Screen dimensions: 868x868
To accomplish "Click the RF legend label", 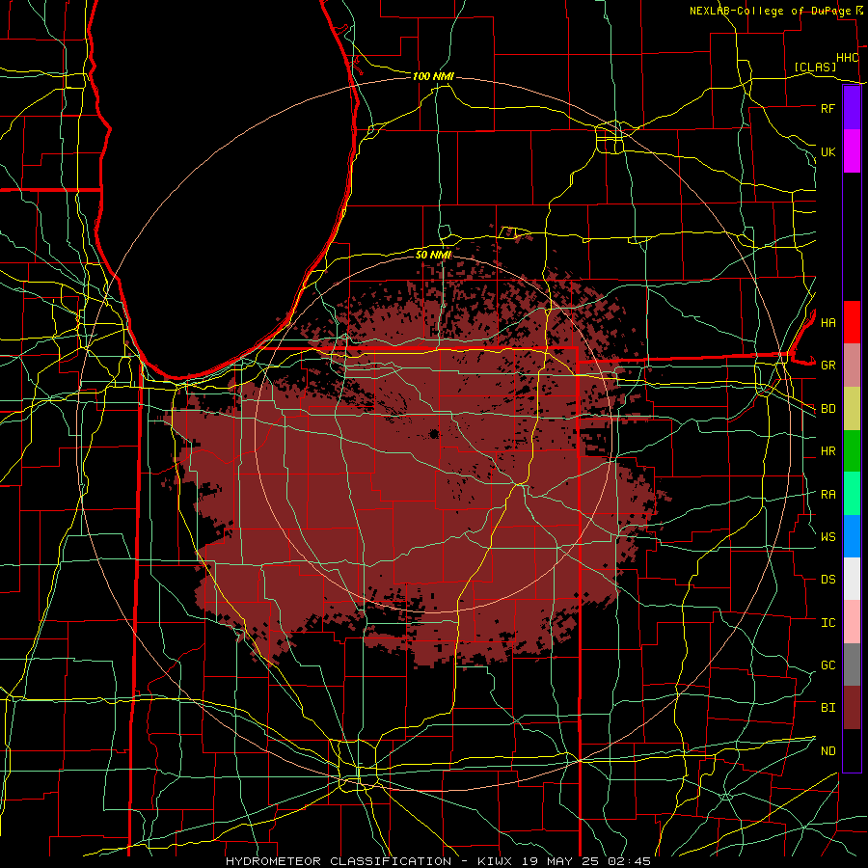I will pos(827,108).
